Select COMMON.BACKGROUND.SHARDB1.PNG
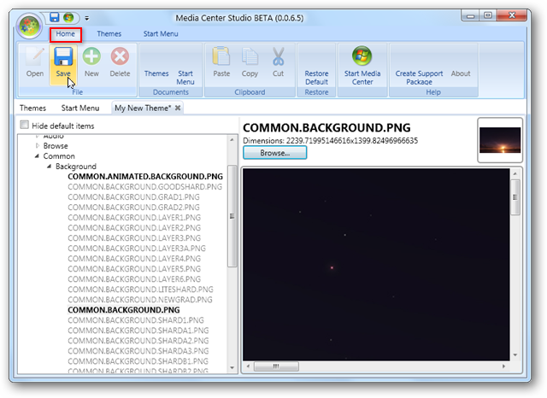Image resolution: width=547 pixels, height=398 pixels. (x=138, y=361)
